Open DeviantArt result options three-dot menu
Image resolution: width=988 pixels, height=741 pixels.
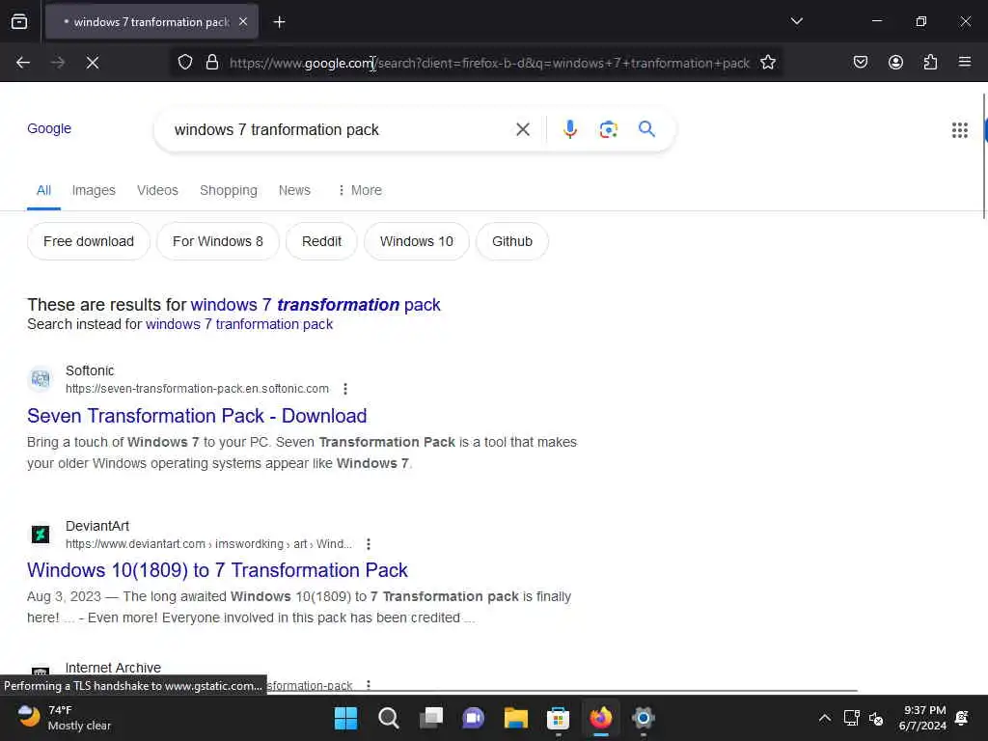point(369,544)
